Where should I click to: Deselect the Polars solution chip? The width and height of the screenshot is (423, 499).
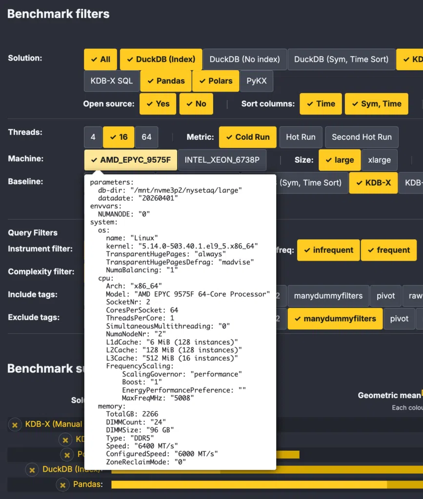click(x=216, y=81)
